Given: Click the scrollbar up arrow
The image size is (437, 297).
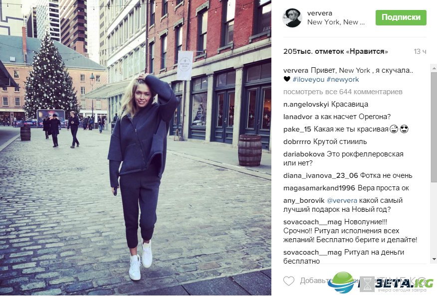Looking at the screenshot, I should [434, 68].
